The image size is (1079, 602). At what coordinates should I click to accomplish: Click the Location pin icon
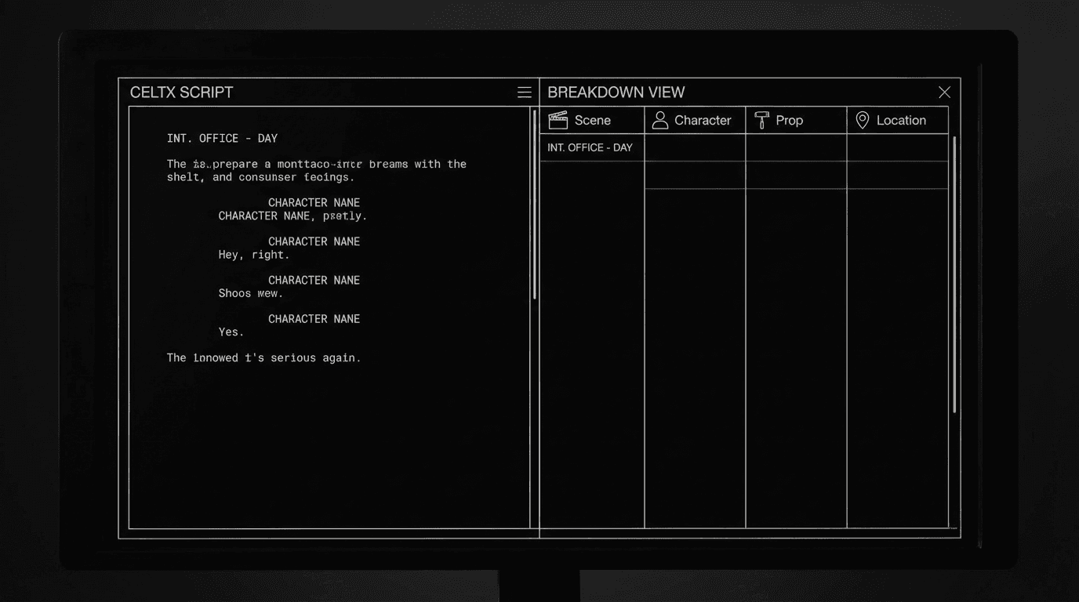(x=863, y=119)
